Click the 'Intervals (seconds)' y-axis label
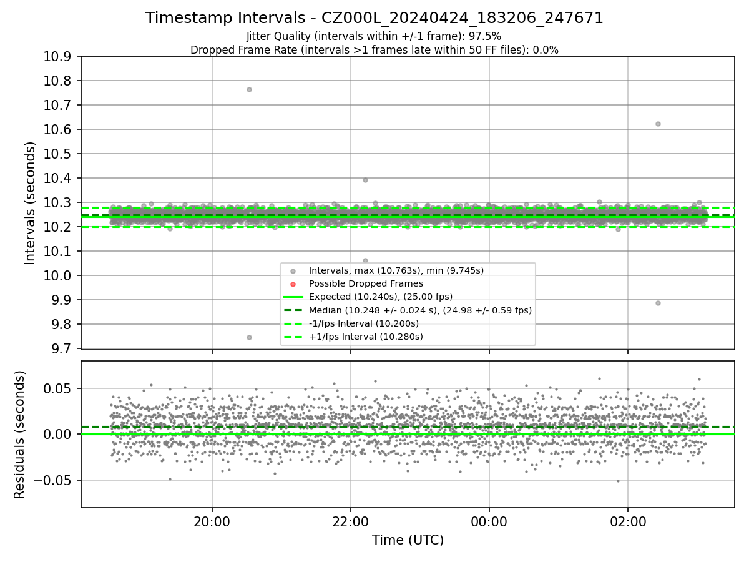This screenshot has height=562, width=749. 31,202
